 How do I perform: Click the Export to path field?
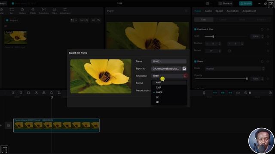pyautogui.click(x=166, y=68)
